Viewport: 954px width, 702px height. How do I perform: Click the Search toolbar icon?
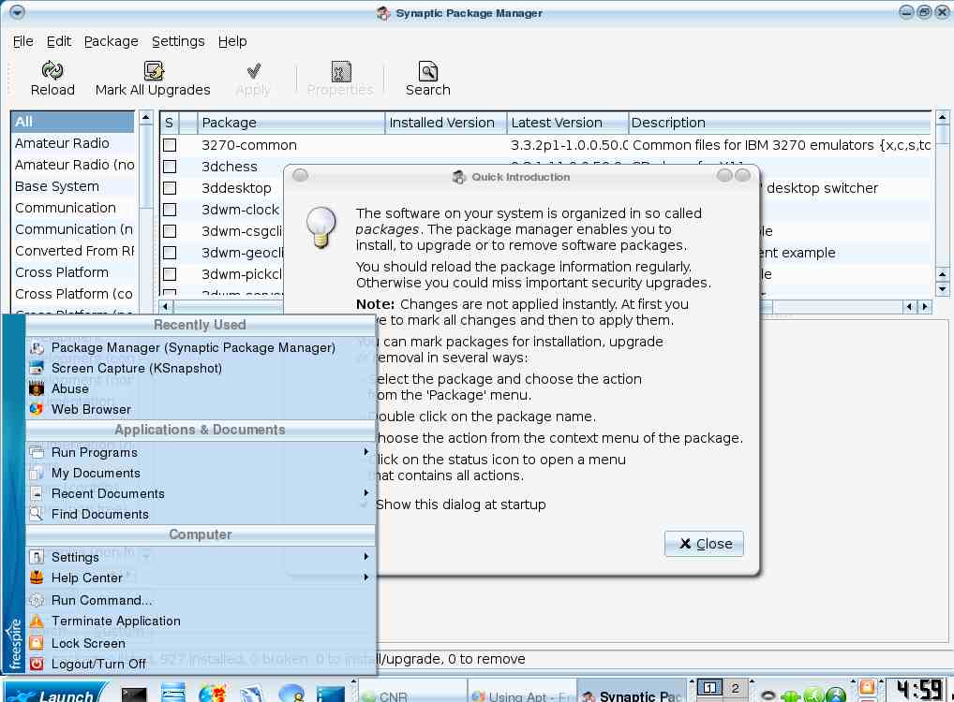coord(427,70)
